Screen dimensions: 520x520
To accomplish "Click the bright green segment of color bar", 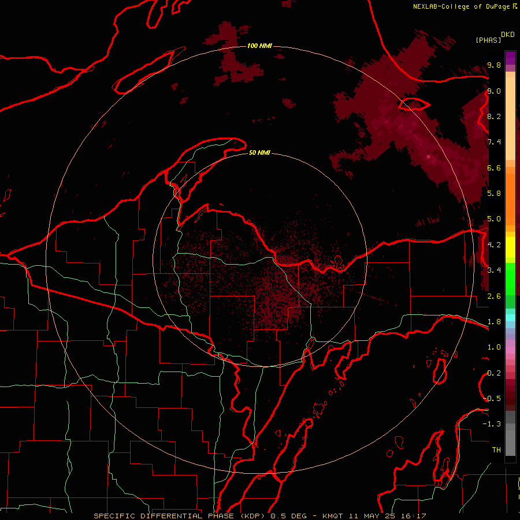I will pos(510,278).
